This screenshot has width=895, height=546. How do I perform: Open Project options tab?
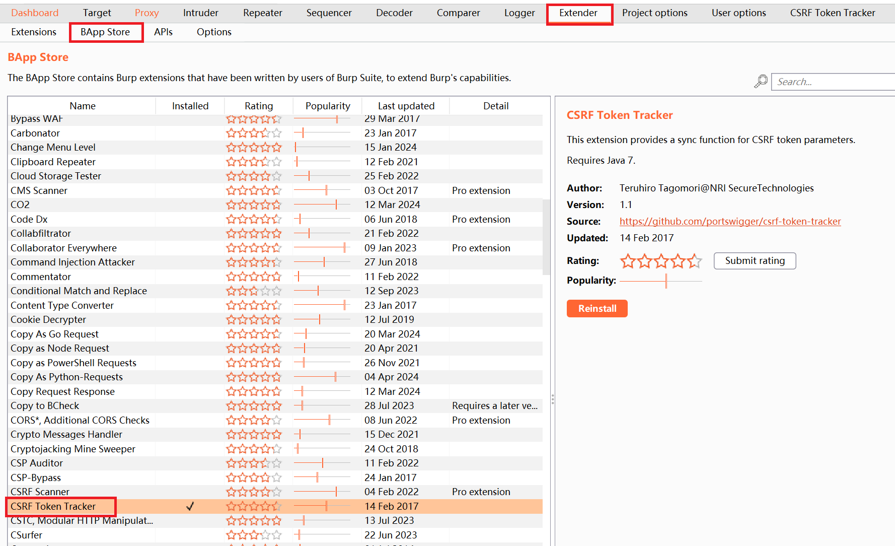655,13
